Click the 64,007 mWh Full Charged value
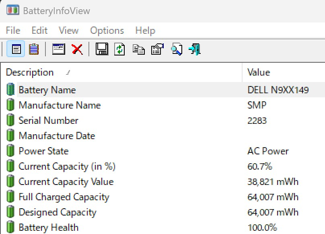The width and height of the screenshot is (325, 234). tap(273, 197)
